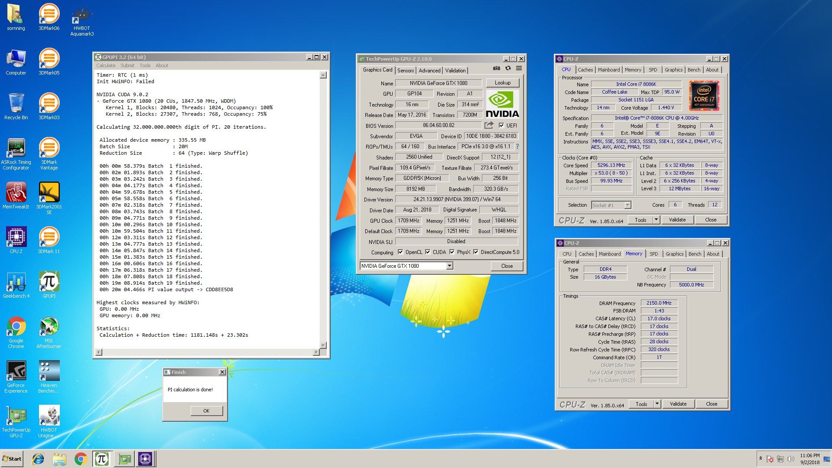832x468 pixels.
Task: Open TechPowerUp GPU-Z desktop shortcut
Action: tap(16, 422)
